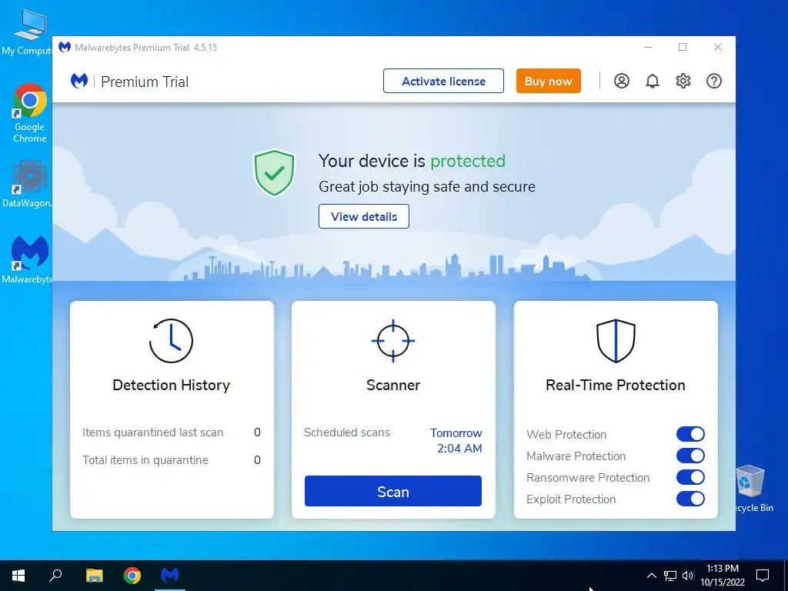788x591 pixels.
Task: Click the Real-Time Protection shield icon
Action: [x=616, y=341]
